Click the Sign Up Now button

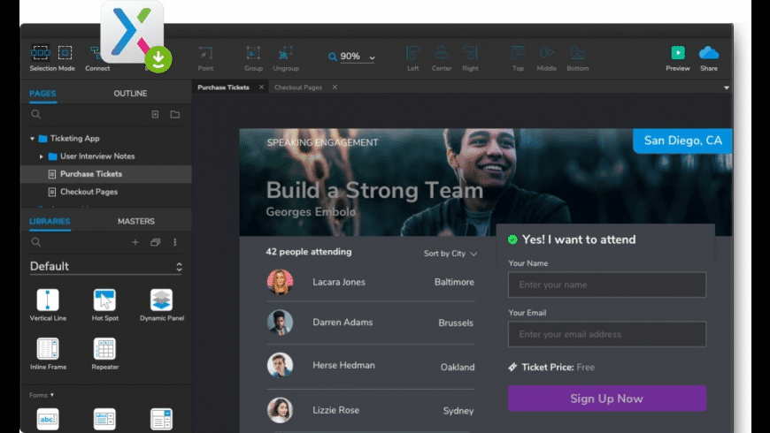point(607,399)
